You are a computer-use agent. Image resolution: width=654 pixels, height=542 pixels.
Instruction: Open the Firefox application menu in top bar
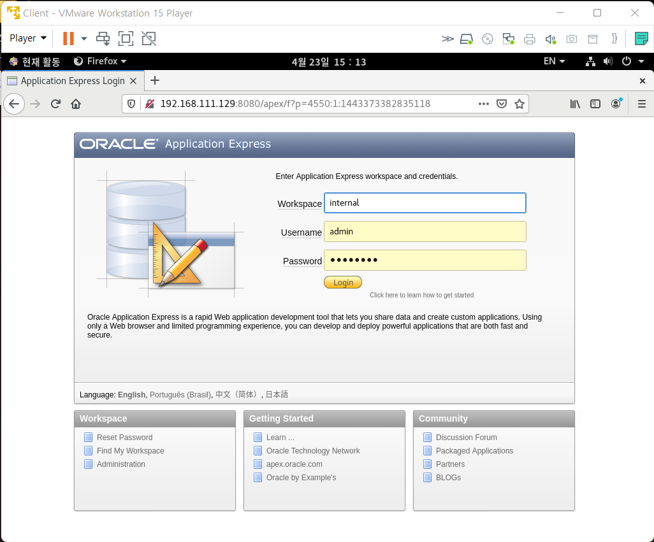(100, 61)
